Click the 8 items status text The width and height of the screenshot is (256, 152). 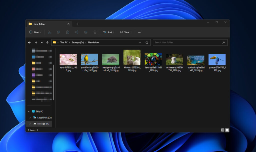coord(31,130)
